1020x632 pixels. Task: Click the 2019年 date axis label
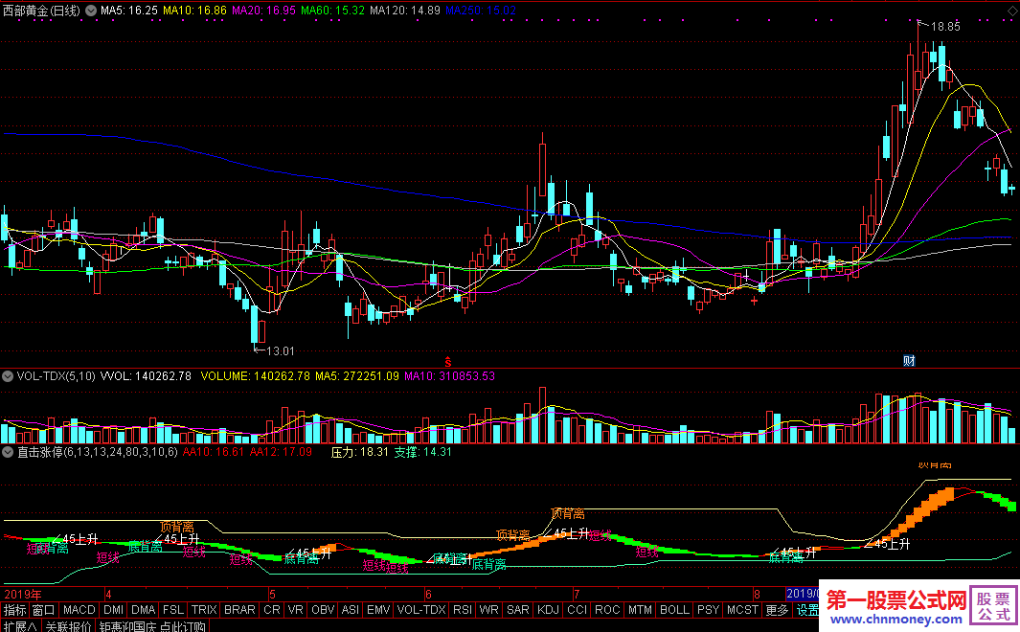[23, 595]
